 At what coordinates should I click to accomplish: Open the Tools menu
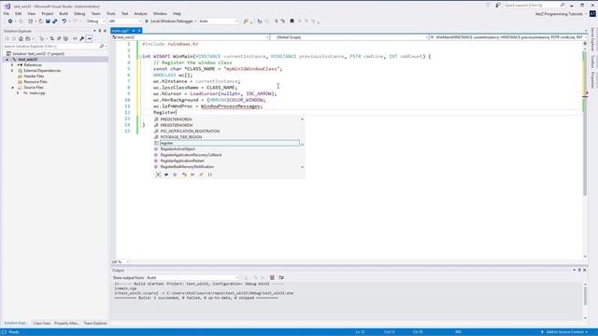point(110,14)
